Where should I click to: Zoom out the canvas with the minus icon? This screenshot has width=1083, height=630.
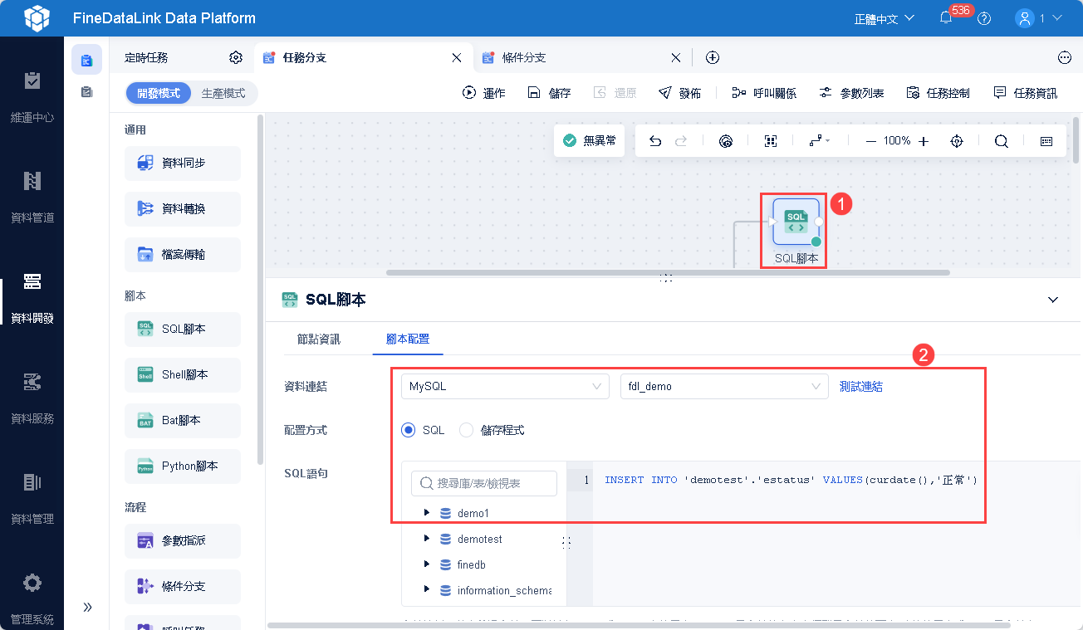point(870,141)
